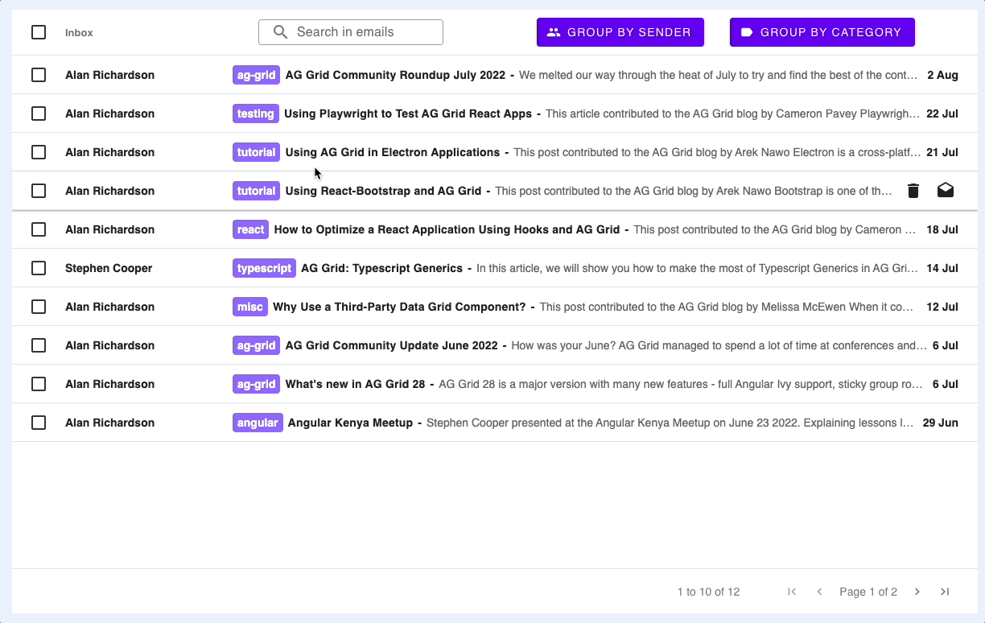Image resolution: width=985 pixels, height=623 pixels.
Task: Open the Inbox label
Action: coord(79,32)
